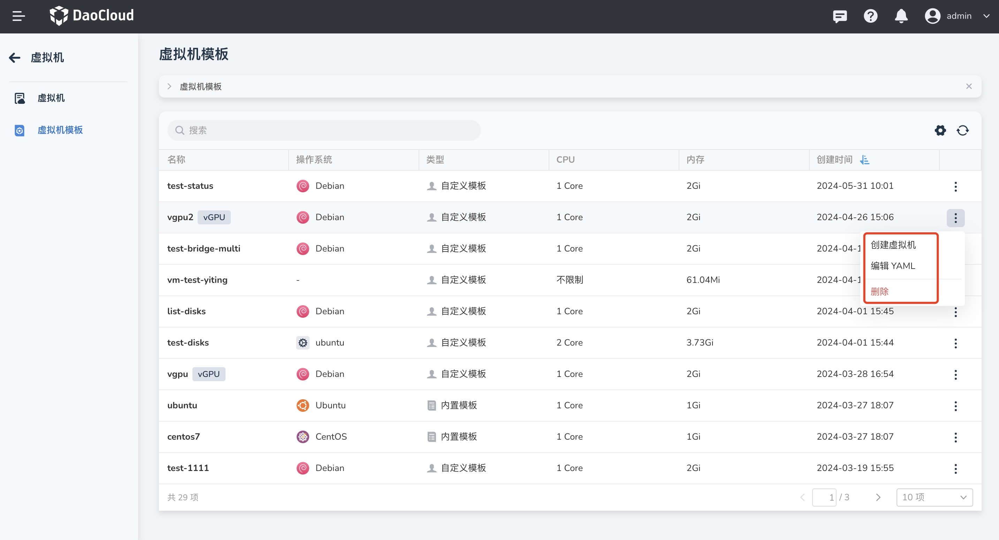Select 创建虚拟机 from context menu
The height and width of the screenshot is (540, 999).
[x=893, y=245]
